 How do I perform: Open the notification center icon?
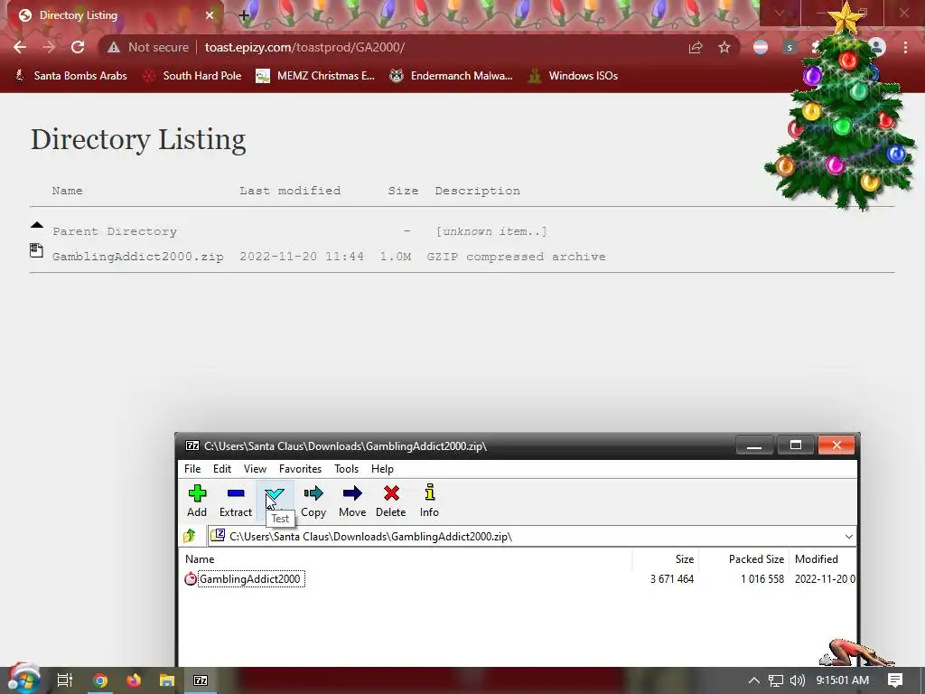[x=895, y=680]
